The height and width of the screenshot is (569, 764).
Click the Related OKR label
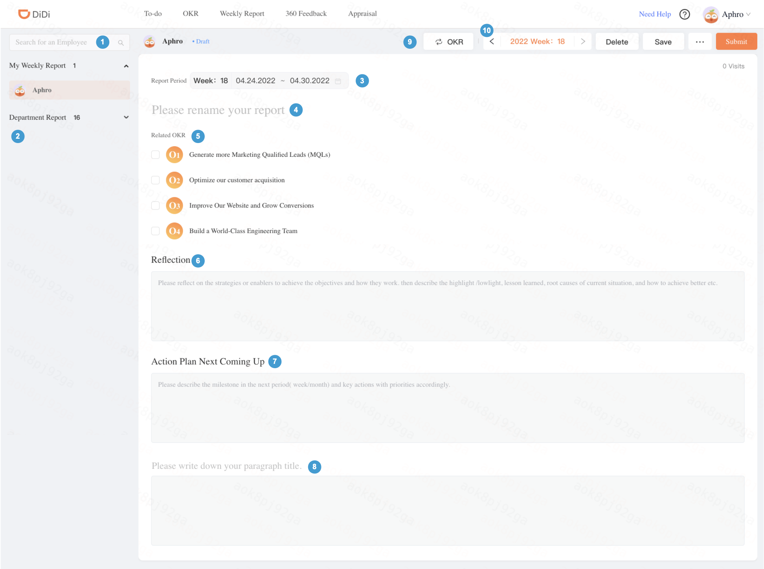(x=168, y=135)
